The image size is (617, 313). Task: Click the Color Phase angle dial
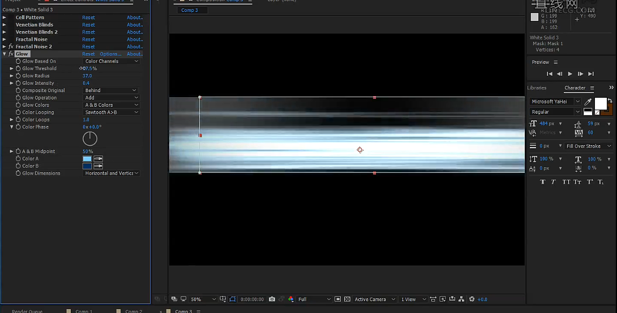coord(89,138)
